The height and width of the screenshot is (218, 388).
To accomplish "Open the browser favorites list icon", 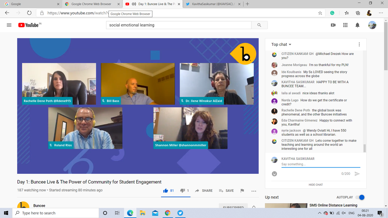I will coord(346,13).
